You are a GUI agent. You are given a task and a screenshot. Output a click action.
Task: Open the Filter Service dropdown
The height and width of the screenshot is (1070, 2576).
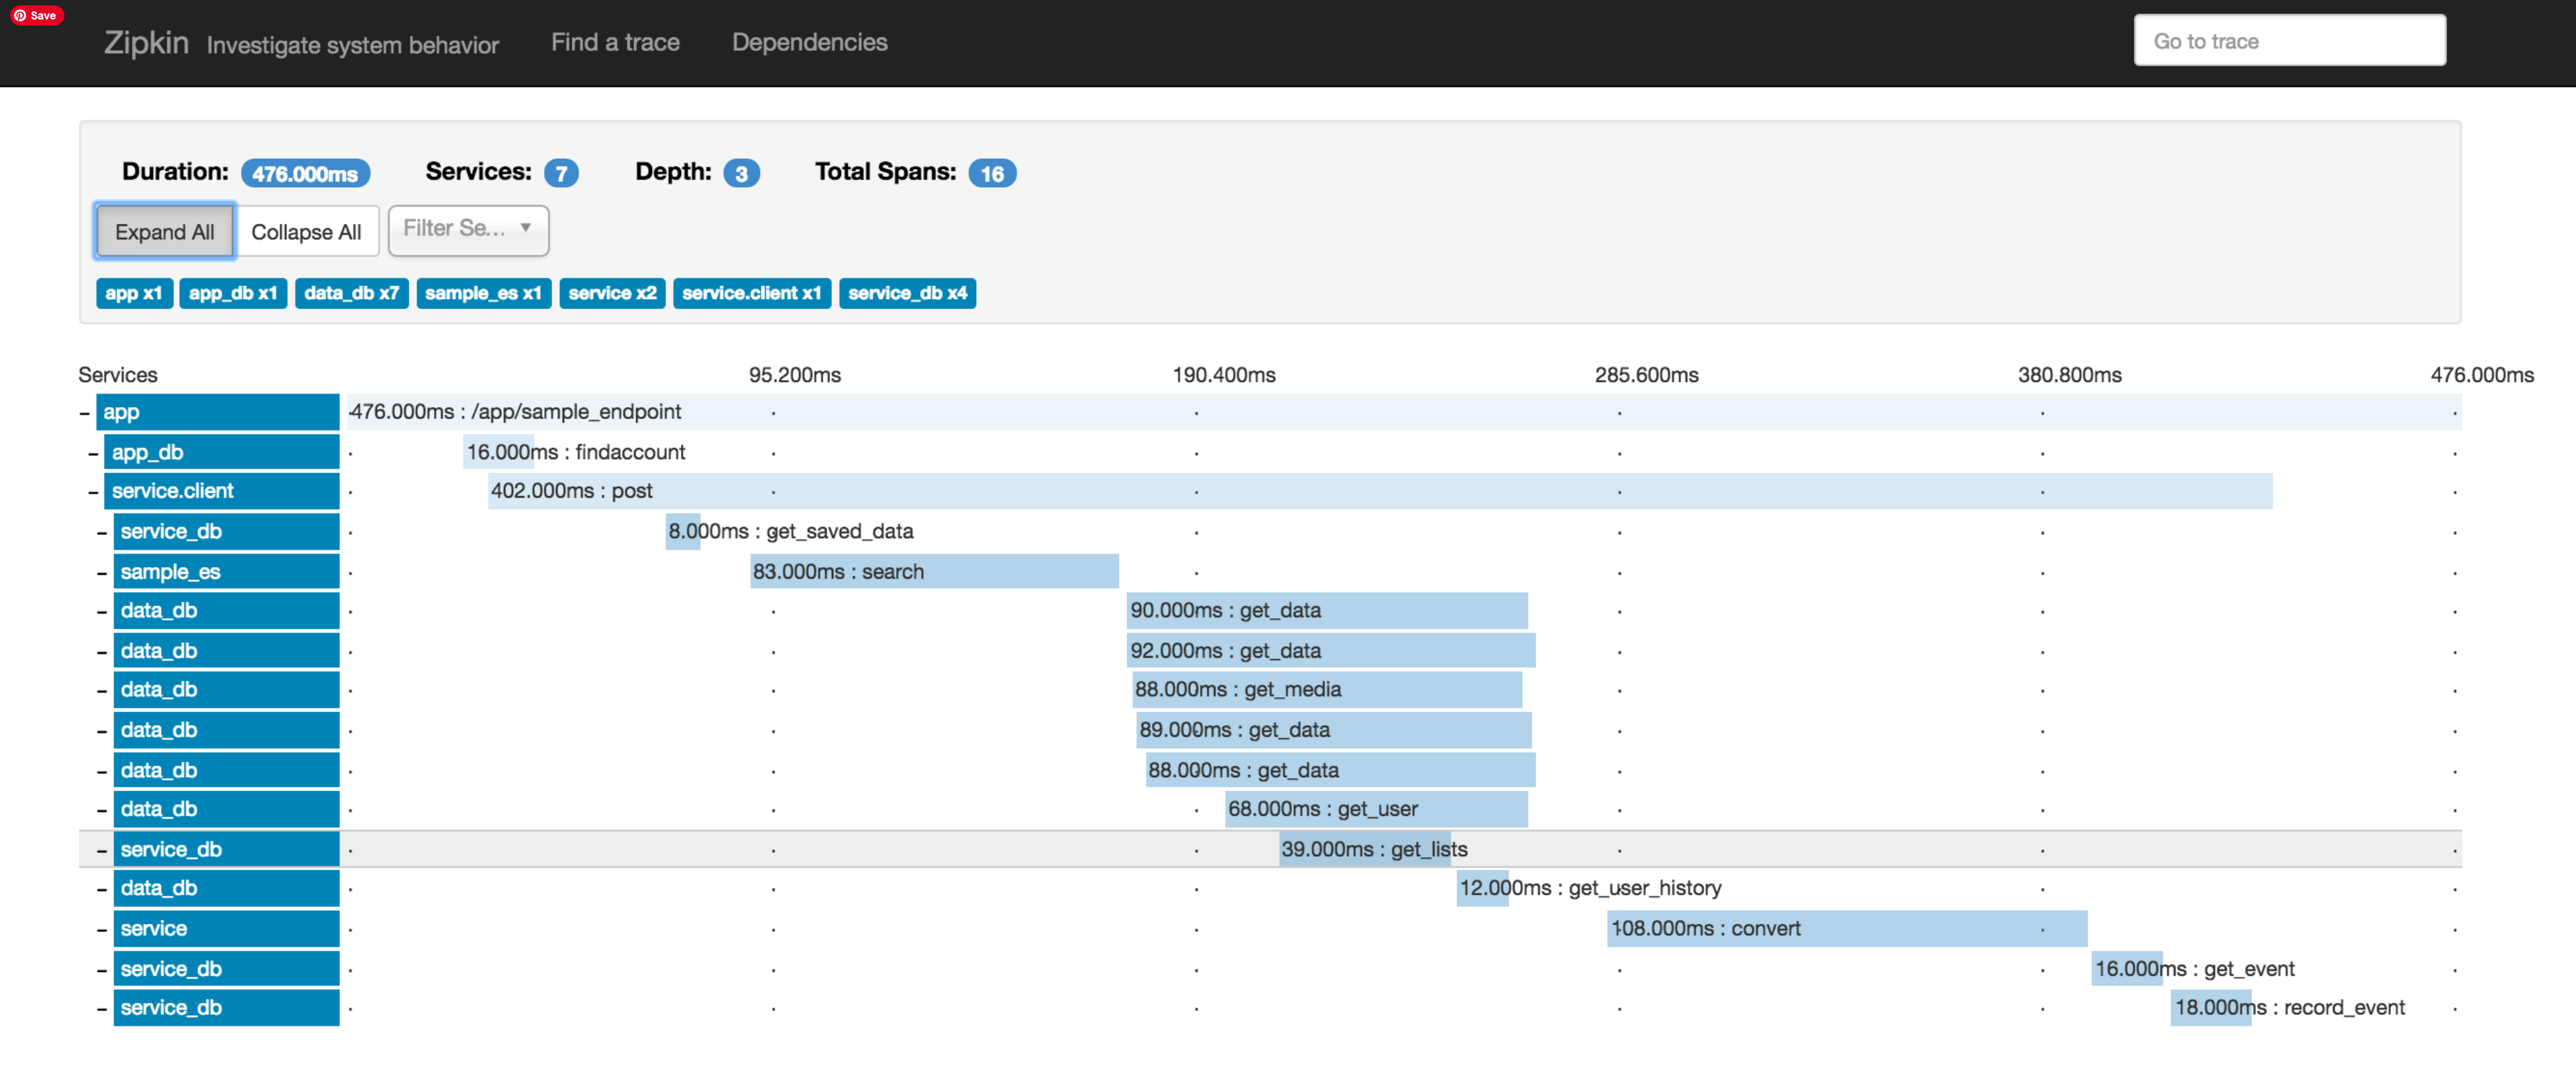point(468,231)
